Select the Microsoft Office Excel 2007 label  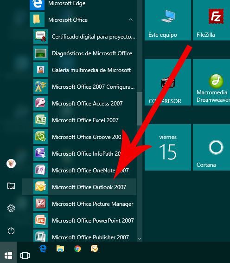(85, 120)
